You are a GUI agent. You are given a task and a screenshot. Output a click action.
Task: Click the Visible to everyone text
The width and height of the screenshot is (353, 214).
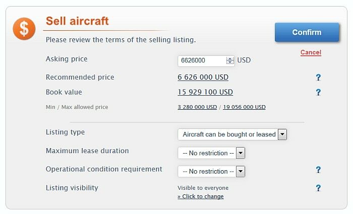203,188
